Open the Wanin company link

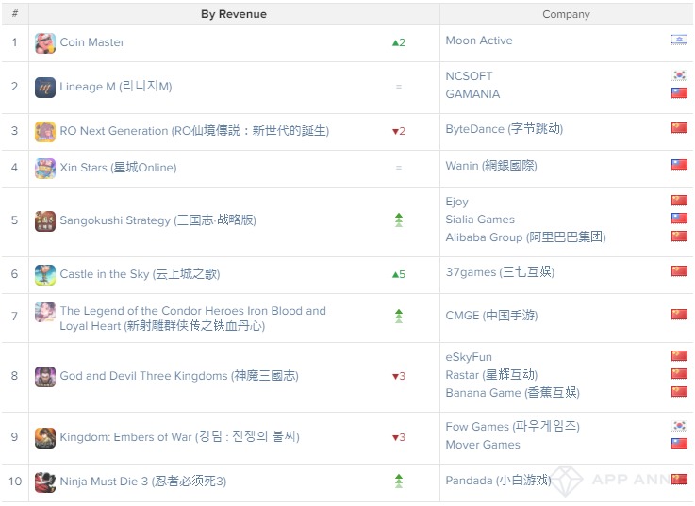click(x=491, y=166)
